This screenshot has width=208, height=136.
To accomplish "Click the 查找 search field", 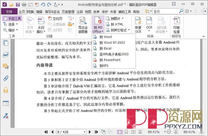I will (166, 12).
